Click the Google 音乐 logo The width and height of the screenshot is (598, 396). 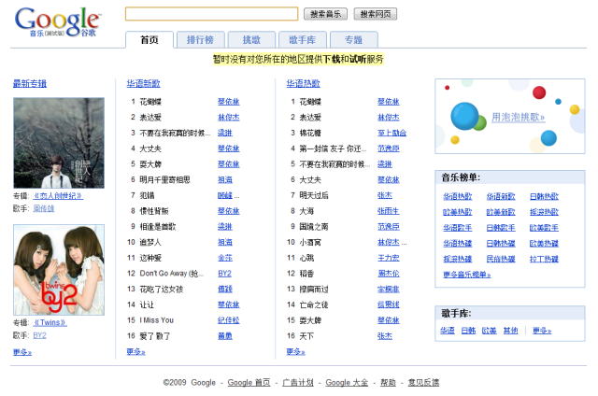coord(58,22)
